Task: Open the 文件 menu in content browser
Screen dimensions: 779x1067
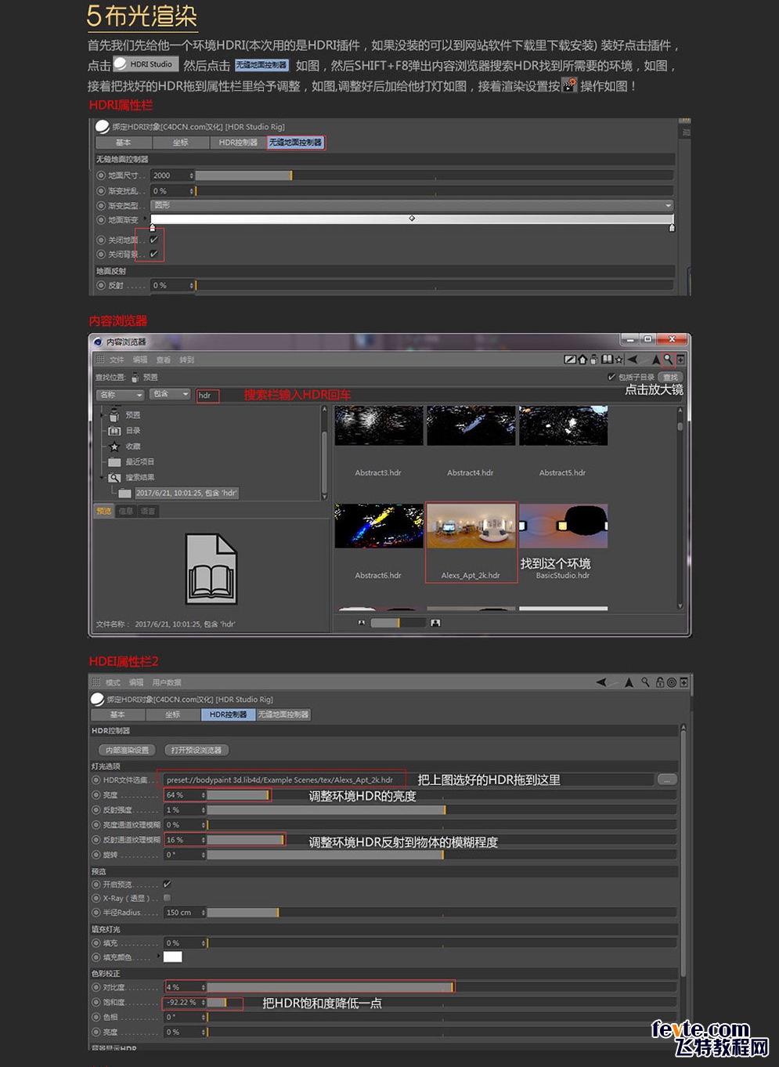Action: point(117,360)
